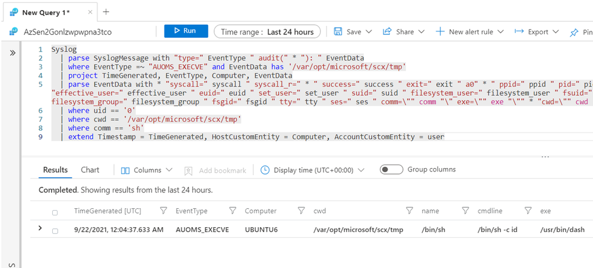Add a new query tab

(106, 12)
